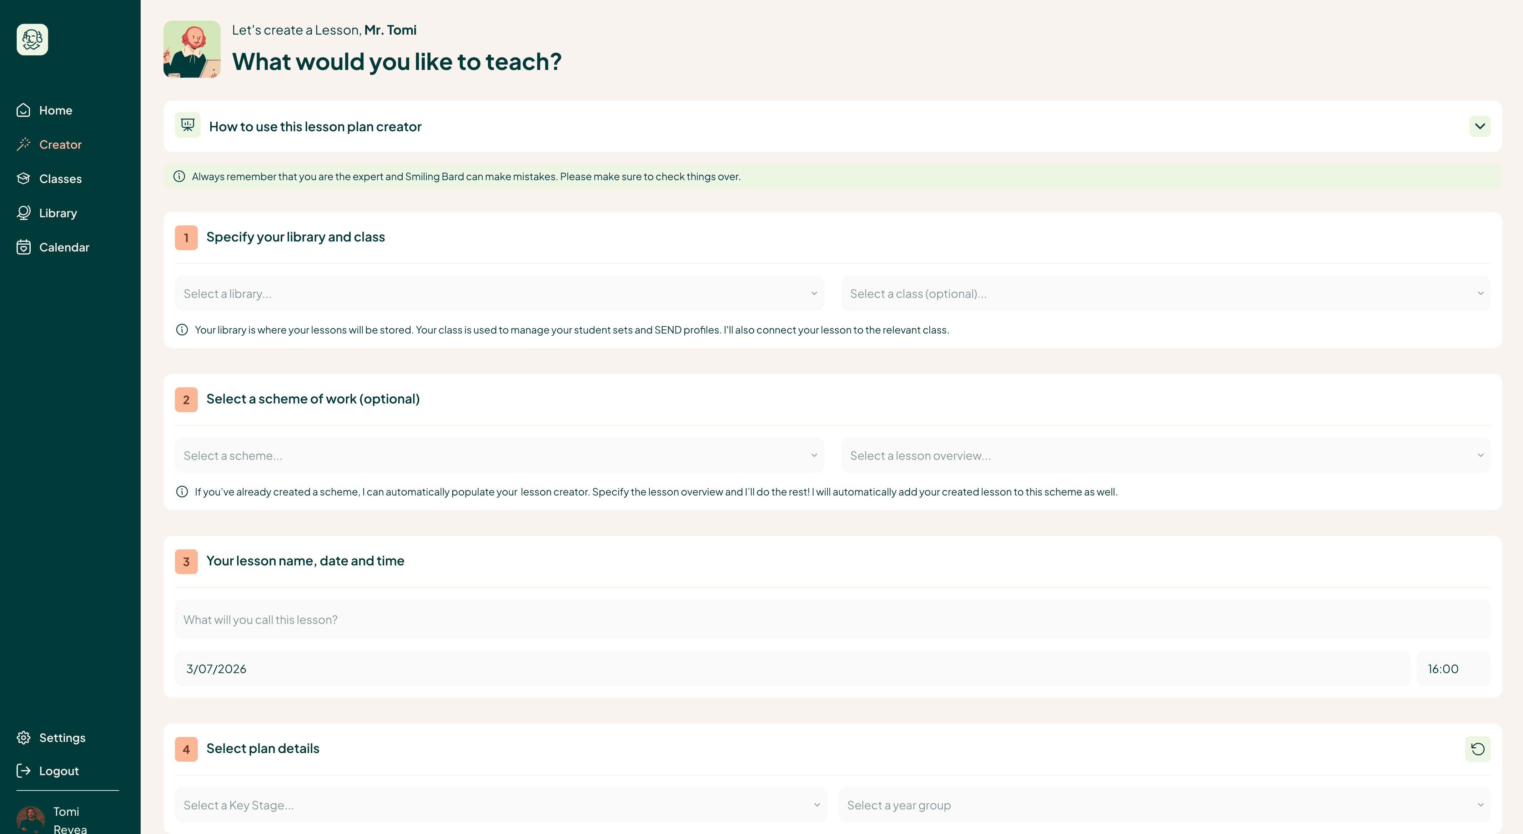
Task: Open the Select a library dropdown
Action: (499, 294)
